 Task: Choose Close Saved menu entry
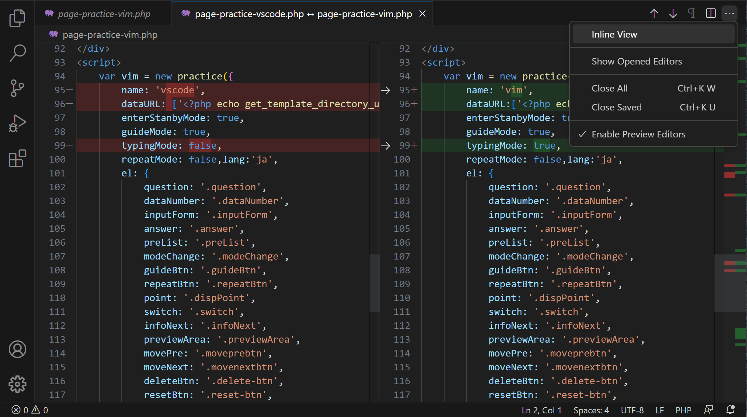pos(653,107)
